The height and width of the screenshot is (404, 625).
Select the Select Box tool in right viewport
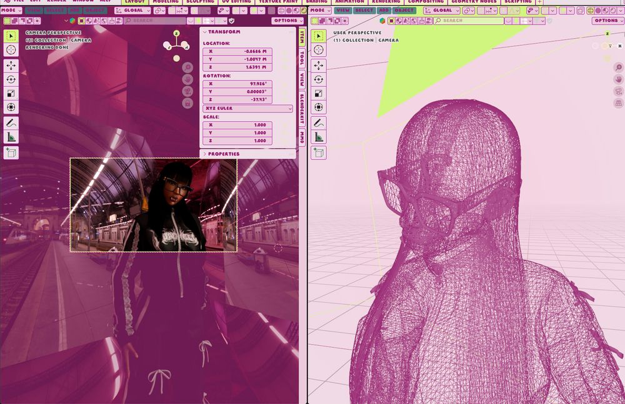319,36
